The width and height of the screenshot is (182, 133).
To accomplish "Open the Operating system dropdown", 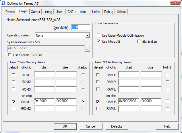I will [88, 36].
